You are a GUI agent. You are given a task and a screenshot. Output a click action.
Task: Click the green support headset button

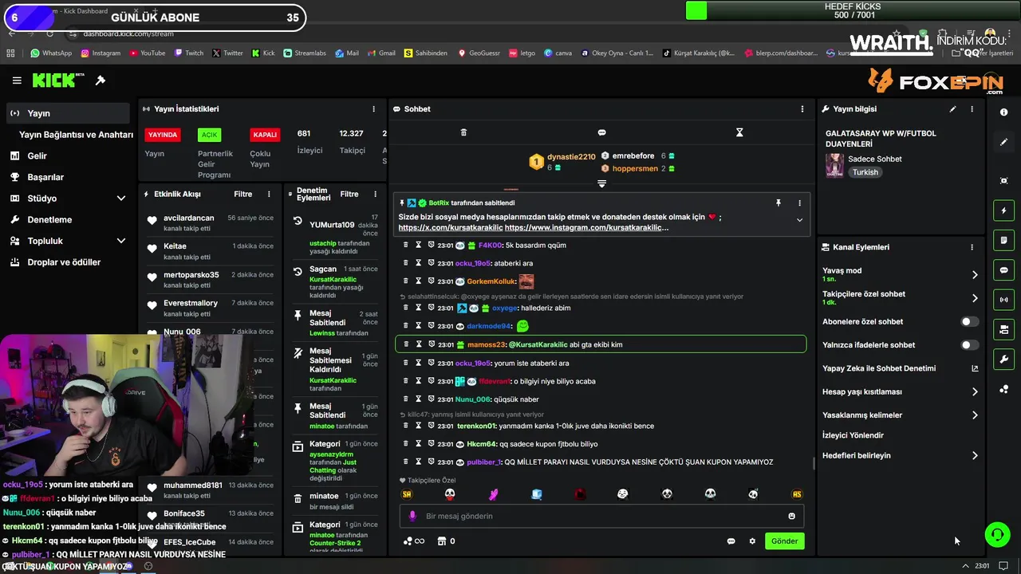pyautogui.click(x=997, y=534)
